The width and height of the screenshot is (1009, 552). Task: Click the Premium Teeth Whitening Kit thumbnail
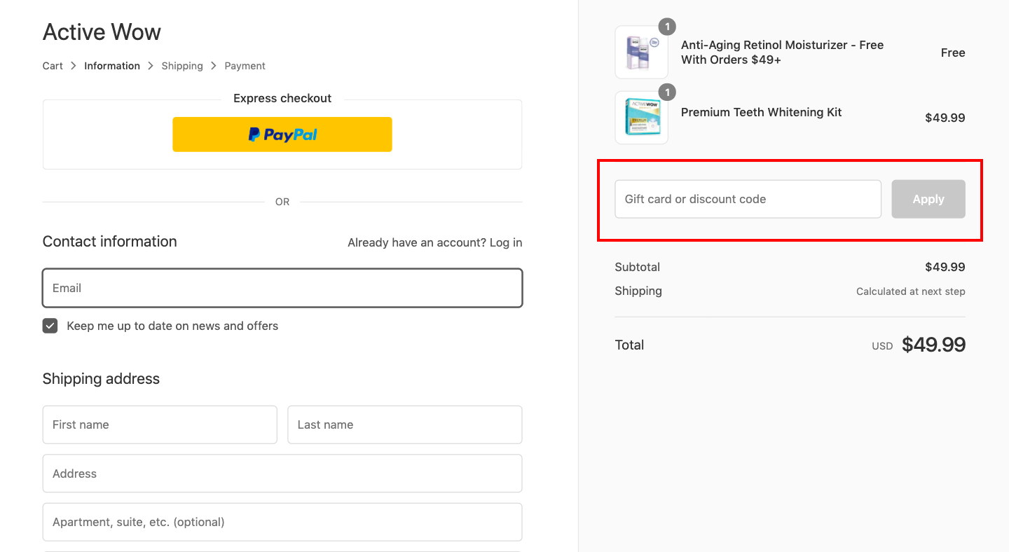point(641,118)
